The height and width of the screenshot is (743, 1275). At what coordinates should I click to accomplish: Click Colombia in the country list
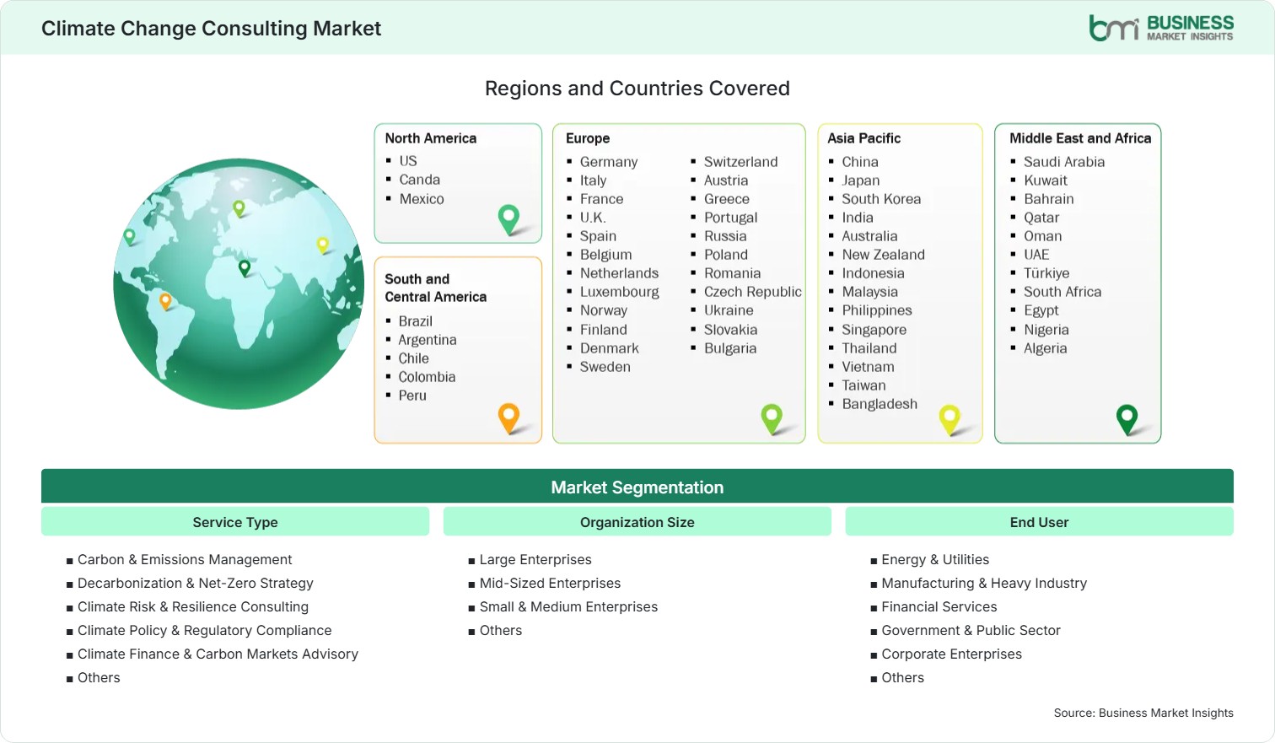[427, 377]
